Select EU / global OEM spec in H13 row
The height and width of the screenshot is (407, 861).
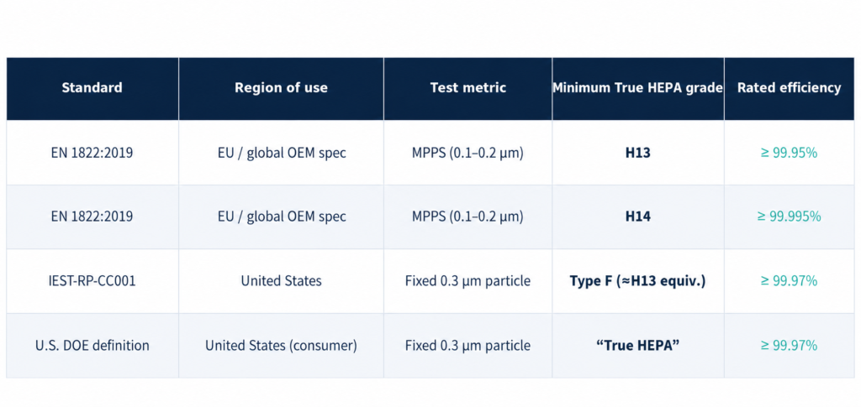click(x=281, y=153)
